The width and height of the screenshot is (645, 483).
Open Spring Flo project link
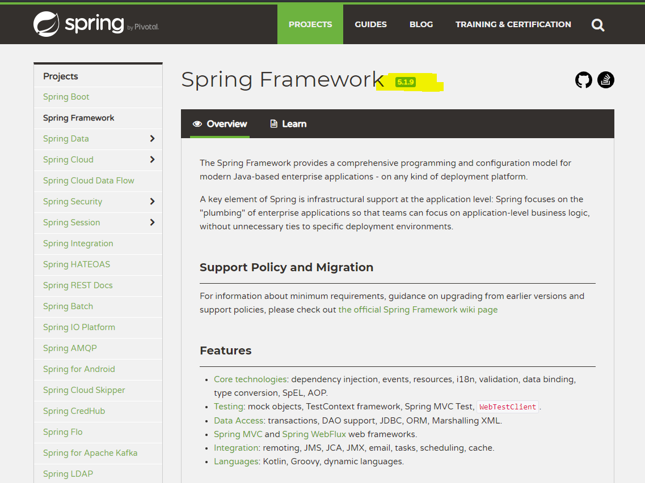(x=62, y=432)
